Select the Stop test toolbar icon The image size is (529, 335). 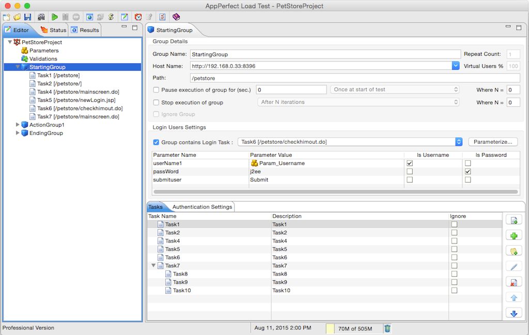[x=76, y=17]
